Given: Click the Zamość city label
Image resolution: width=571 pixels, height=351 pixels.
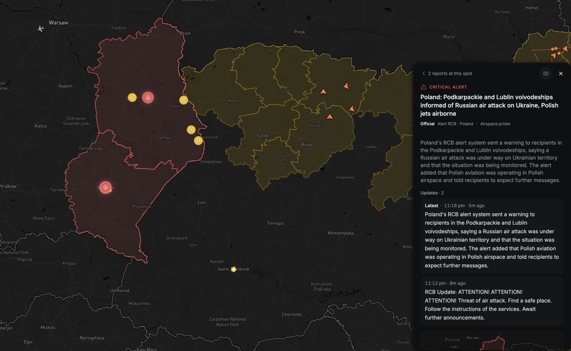Looking at the screenshot, I should tap(165, 137).
